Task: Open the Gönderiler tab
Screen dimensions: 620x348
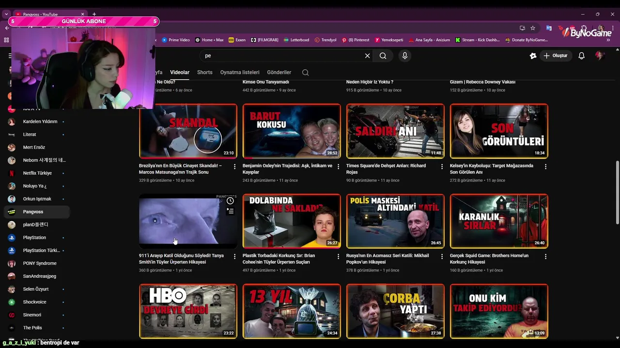Action: [279, 72]
